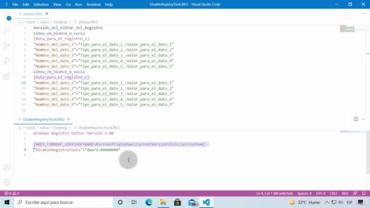Open Microsoft Store from taskbar

click(177, 202)
